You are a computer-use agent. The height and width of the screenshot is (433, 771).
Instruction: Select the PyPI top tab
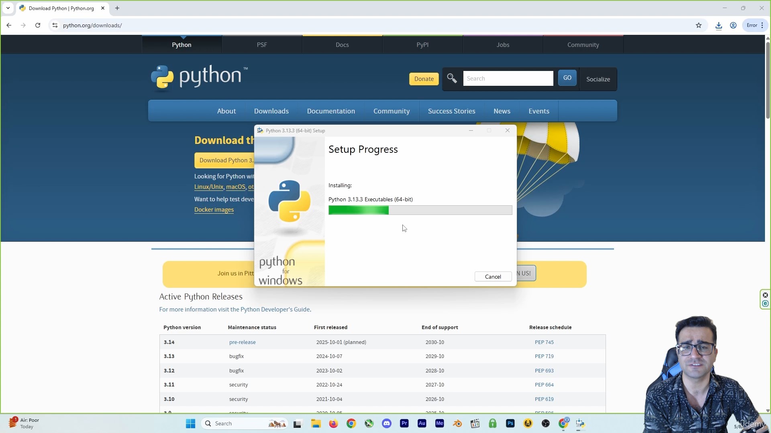point(422,45)
